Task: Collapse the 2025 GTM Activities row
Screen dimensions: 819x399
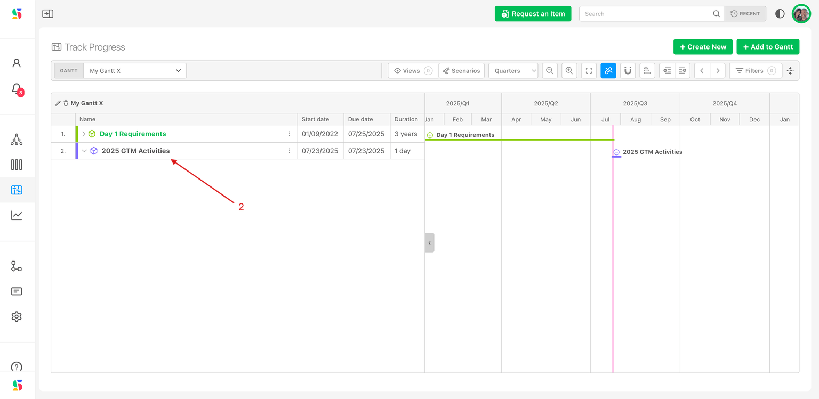Action: click(84, 151)
